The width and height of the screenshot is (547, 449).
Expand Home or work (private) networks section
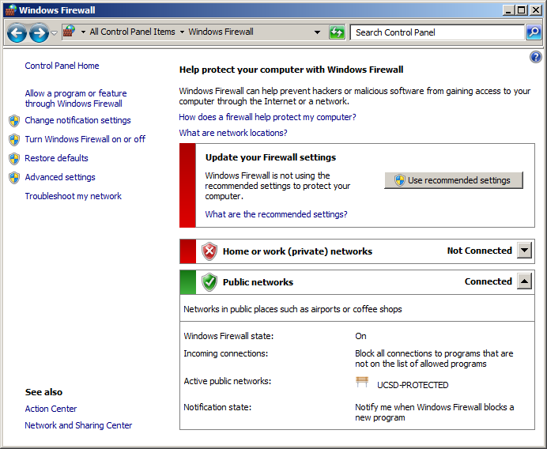point(524,251)
